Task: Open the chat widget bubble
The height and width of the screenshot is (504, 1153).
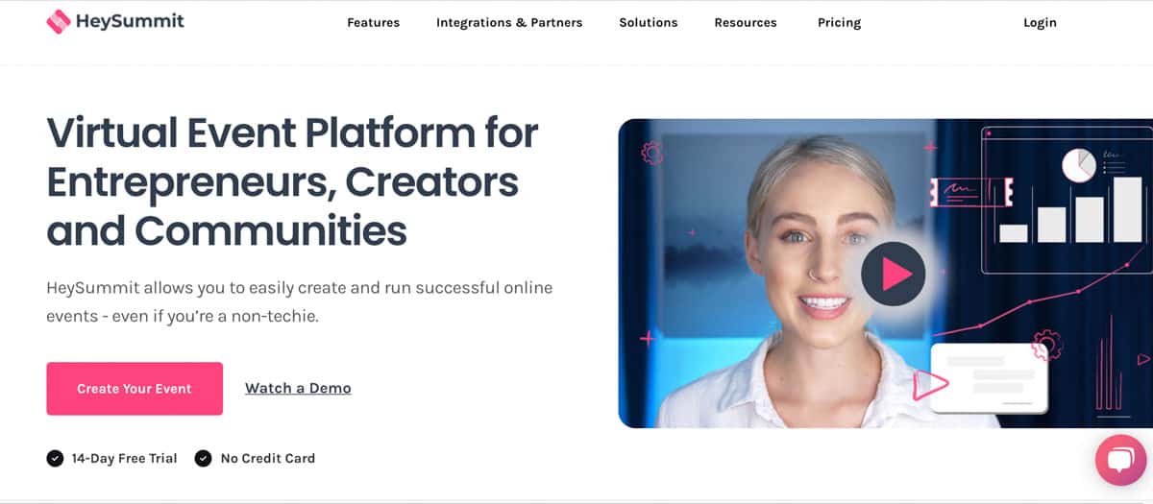Action: (x=1121, y=461)
